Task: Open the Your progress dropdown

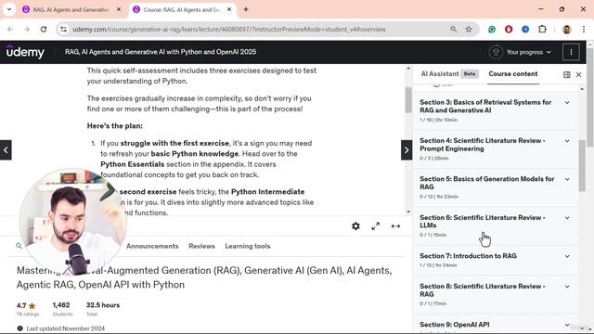Action: (528, 52)
